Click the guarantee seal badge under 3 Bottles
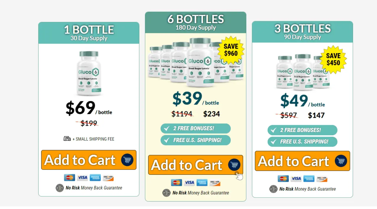The height and width of the screenshot is (209, 377). 274,189
